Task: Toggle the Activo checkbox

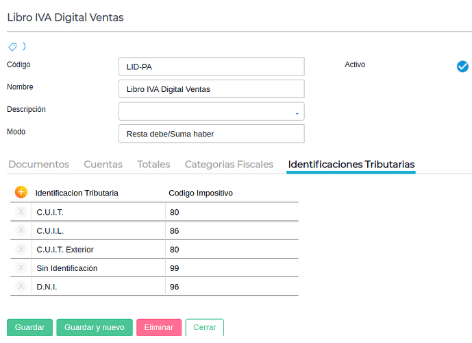Action: pyautogui.click(x=462, y=66)
